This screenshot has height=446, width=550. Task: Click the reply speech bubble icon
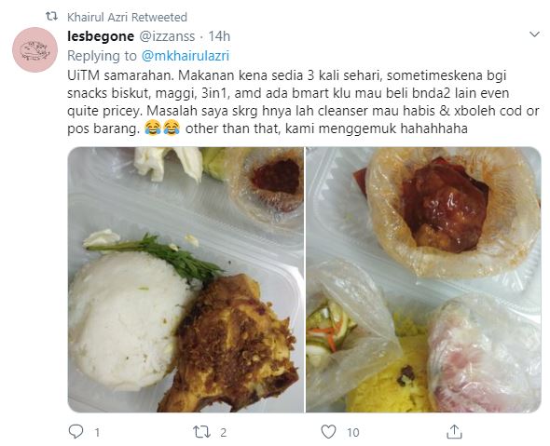[76, 432]
